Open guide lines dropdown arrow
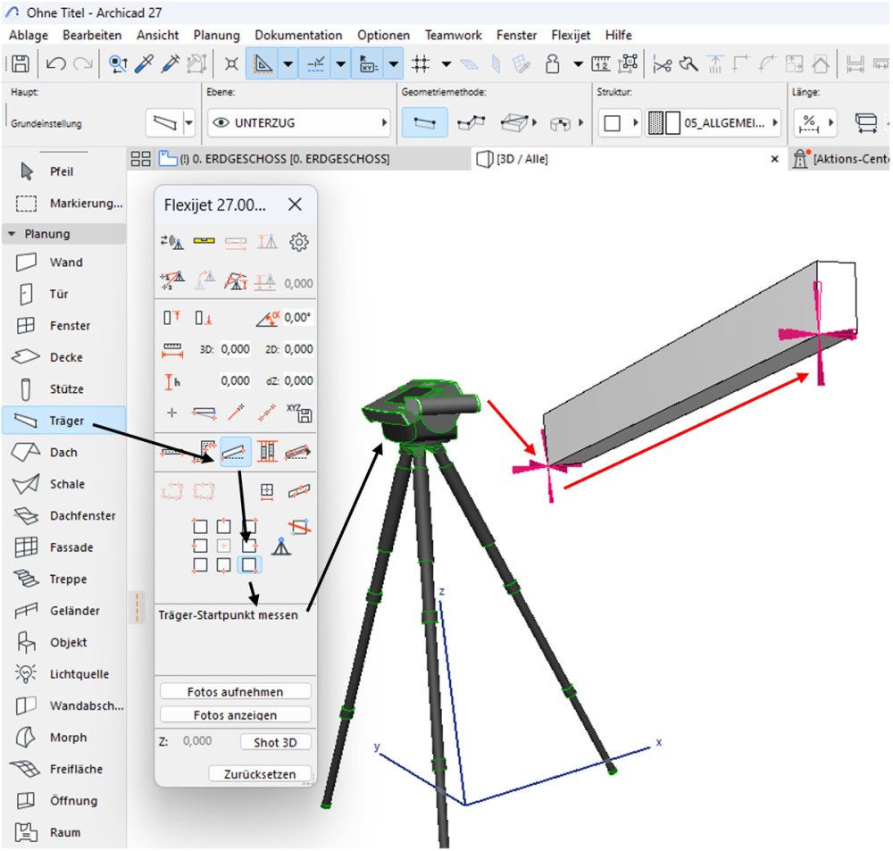The height and width of the screenshot is (851, 893). 288,63
